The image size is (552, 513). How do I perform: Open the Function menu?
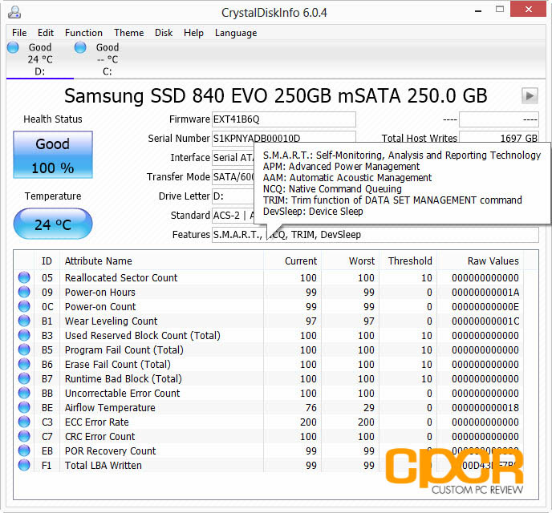click(x=83, y=33)
